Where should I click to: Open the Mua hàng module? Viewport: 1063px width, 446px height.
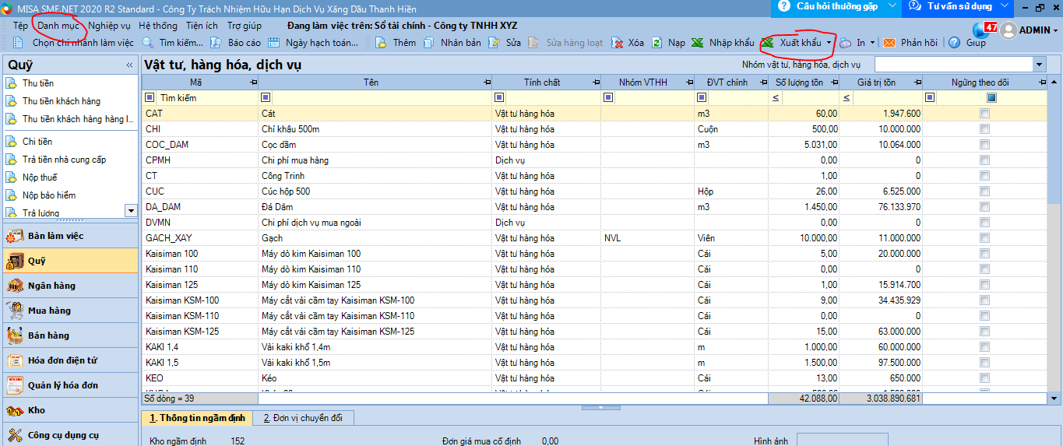point(71,311)
